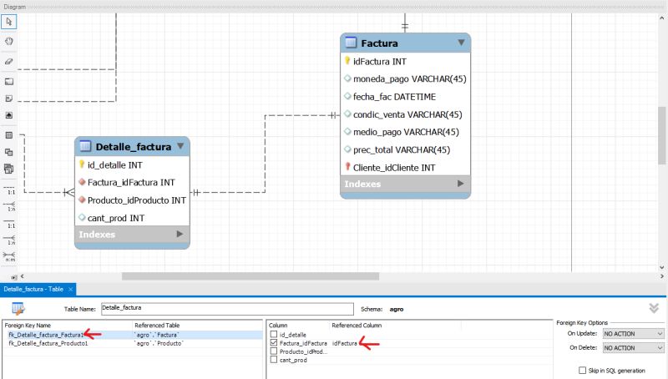
Task: Click the id_detalle primary key icon
Action: pos(82,164)
